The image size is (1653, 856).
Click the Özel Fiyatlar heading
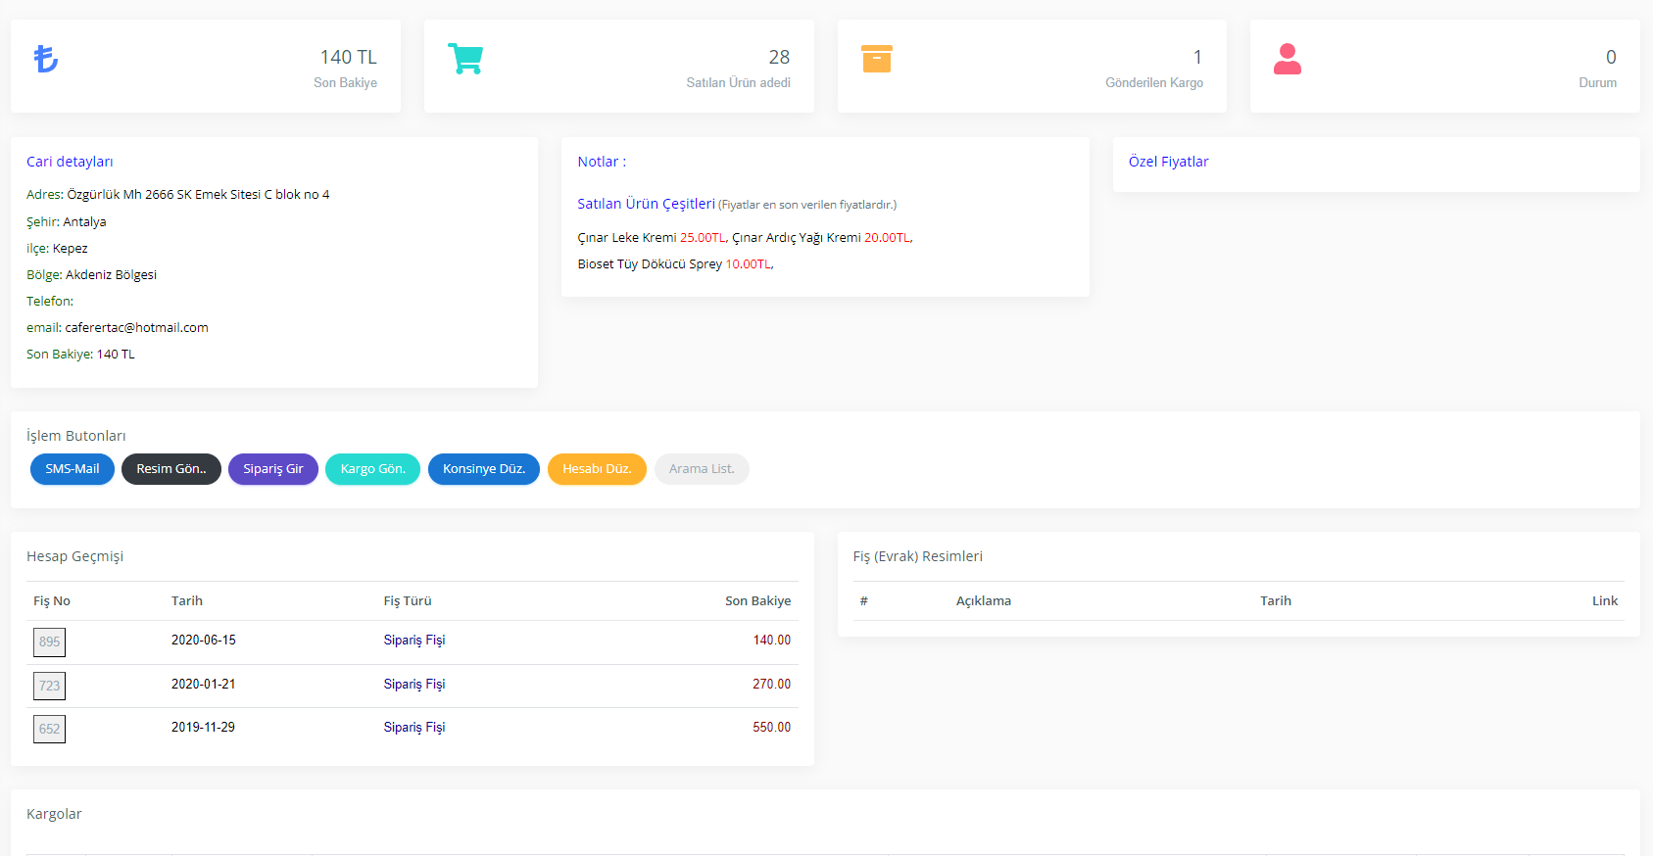[1168, 162]
